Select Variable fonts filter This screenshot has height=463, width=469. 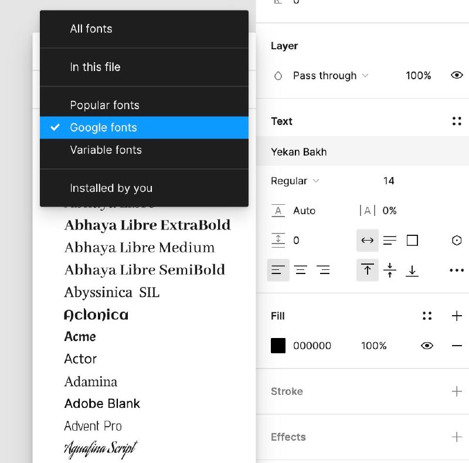(144, 150)
